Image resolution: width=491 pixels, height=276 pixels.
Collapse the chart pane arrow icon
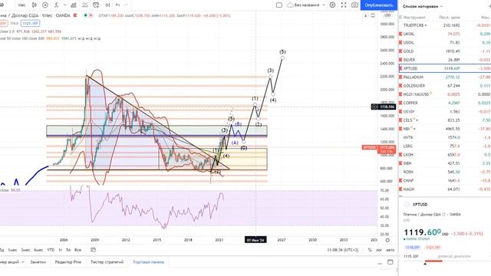pyautogui.click(x=365, y=15)
